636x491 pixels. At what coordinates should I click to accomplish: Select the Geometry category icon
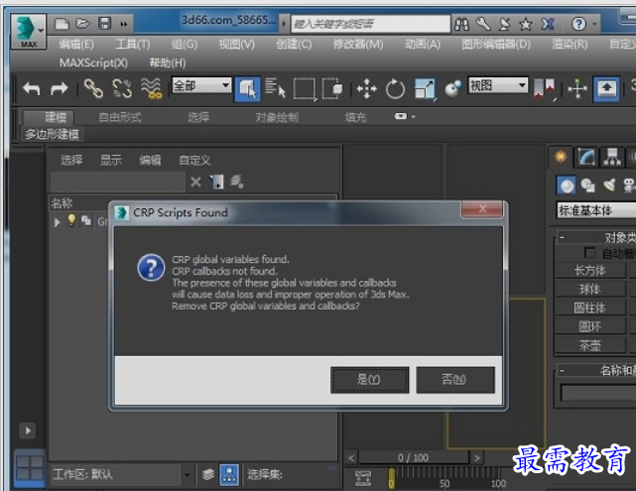[567, 185]
